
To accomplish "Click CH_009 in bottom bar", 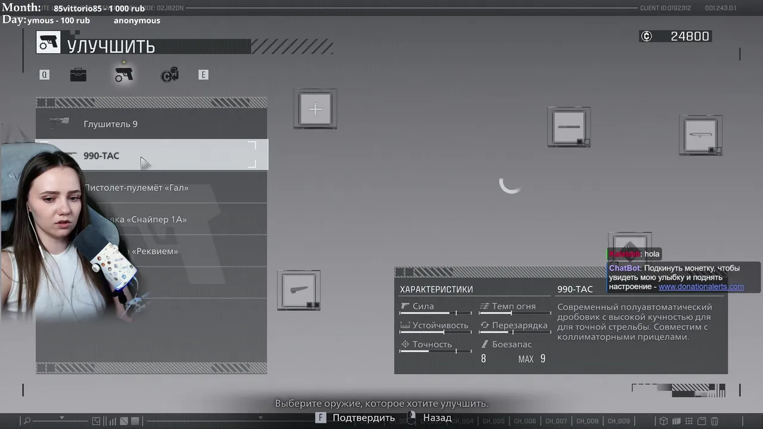I will click(619, 421).
